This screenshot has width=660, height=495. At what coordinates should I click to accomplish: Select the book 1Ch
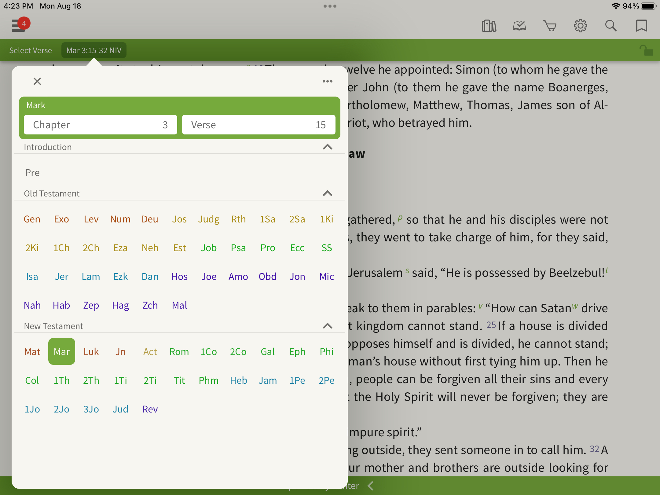61,248
